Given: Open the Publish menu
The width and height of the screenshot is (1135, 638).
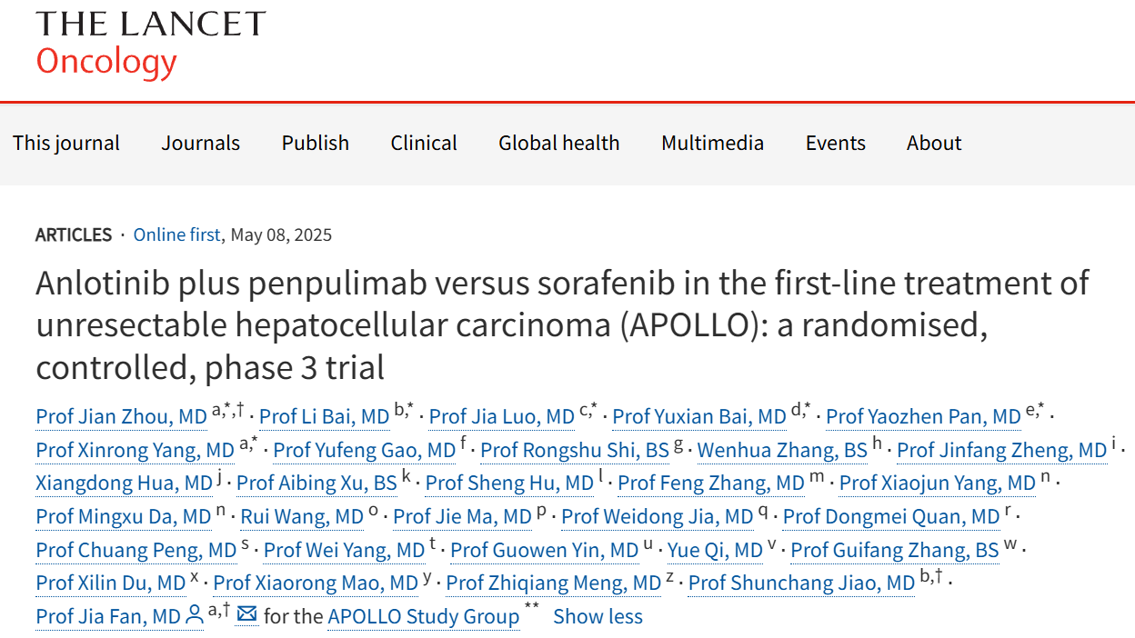Looking at the screenshot, I should pyautogui.click(x=316, y=144).
